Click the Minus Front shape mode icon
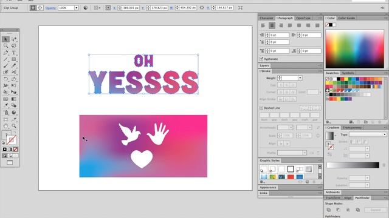Screen dimensions: 389x218 [339, 210]
